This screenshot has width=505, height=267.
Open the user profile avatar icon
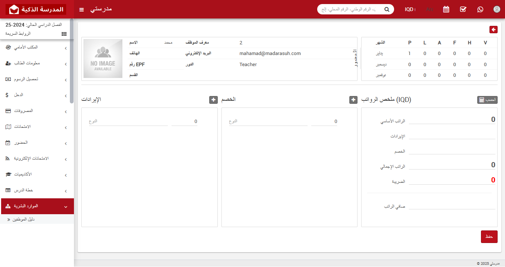coord(496,9)
